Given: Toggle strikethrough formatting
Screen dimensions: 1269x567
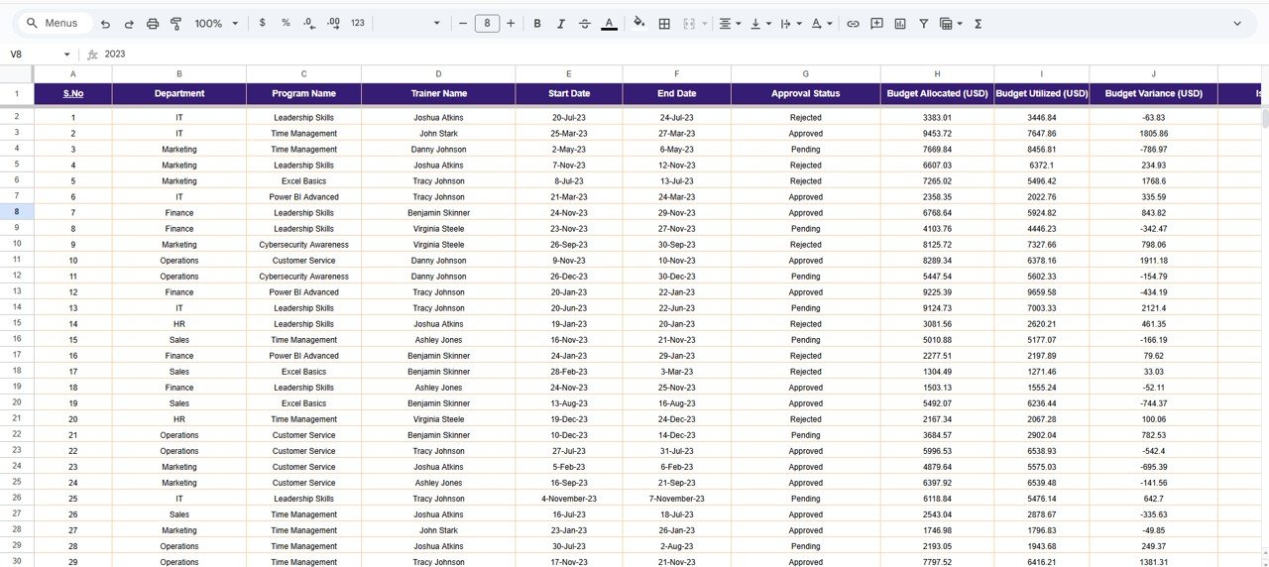Looking at the screenshot, I should [x=585, y=24].
